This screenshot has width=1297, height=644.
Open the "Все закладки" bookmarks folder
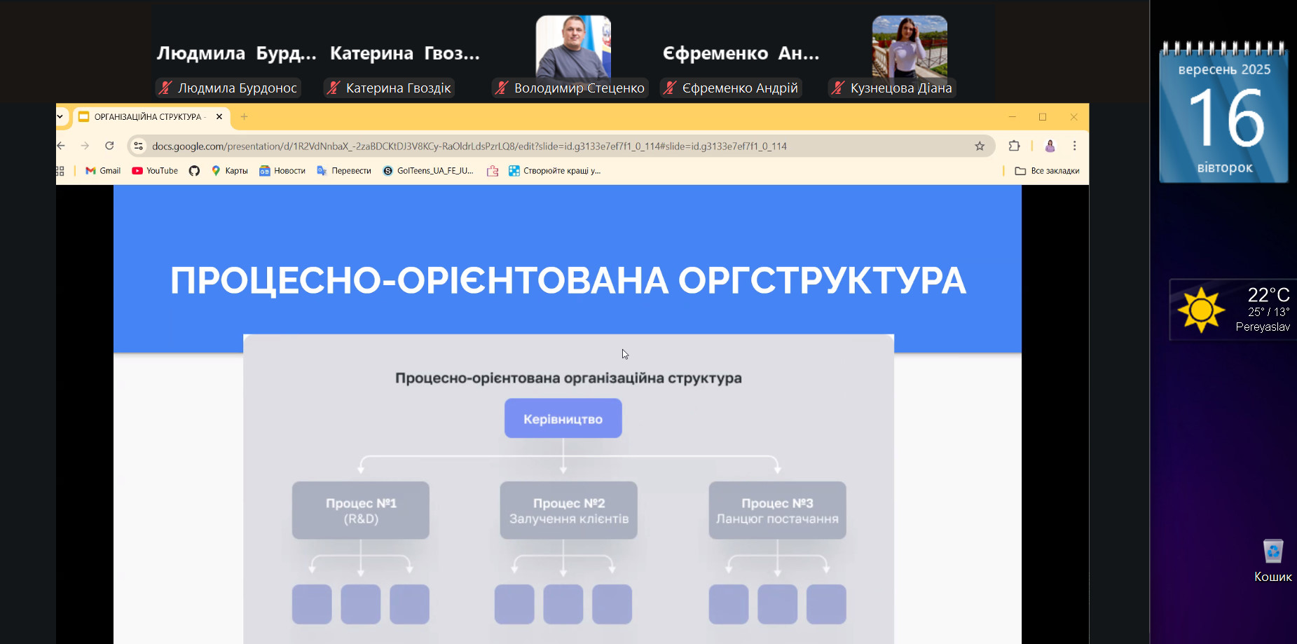1048,171
